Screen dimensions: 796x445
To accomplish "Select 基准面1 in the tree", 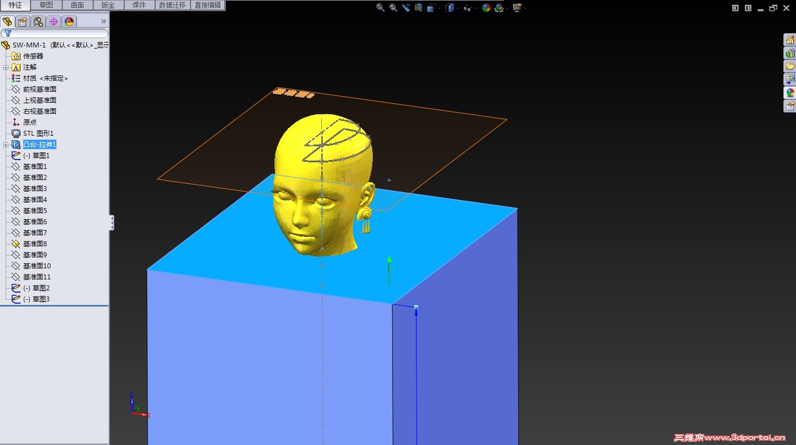I will (x=29, y=167).
